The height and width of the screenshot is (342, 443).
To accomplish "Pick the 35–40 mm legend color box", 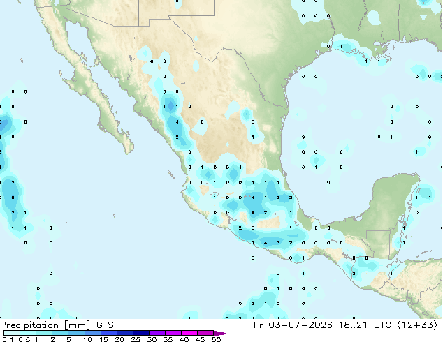I will 173,333.
